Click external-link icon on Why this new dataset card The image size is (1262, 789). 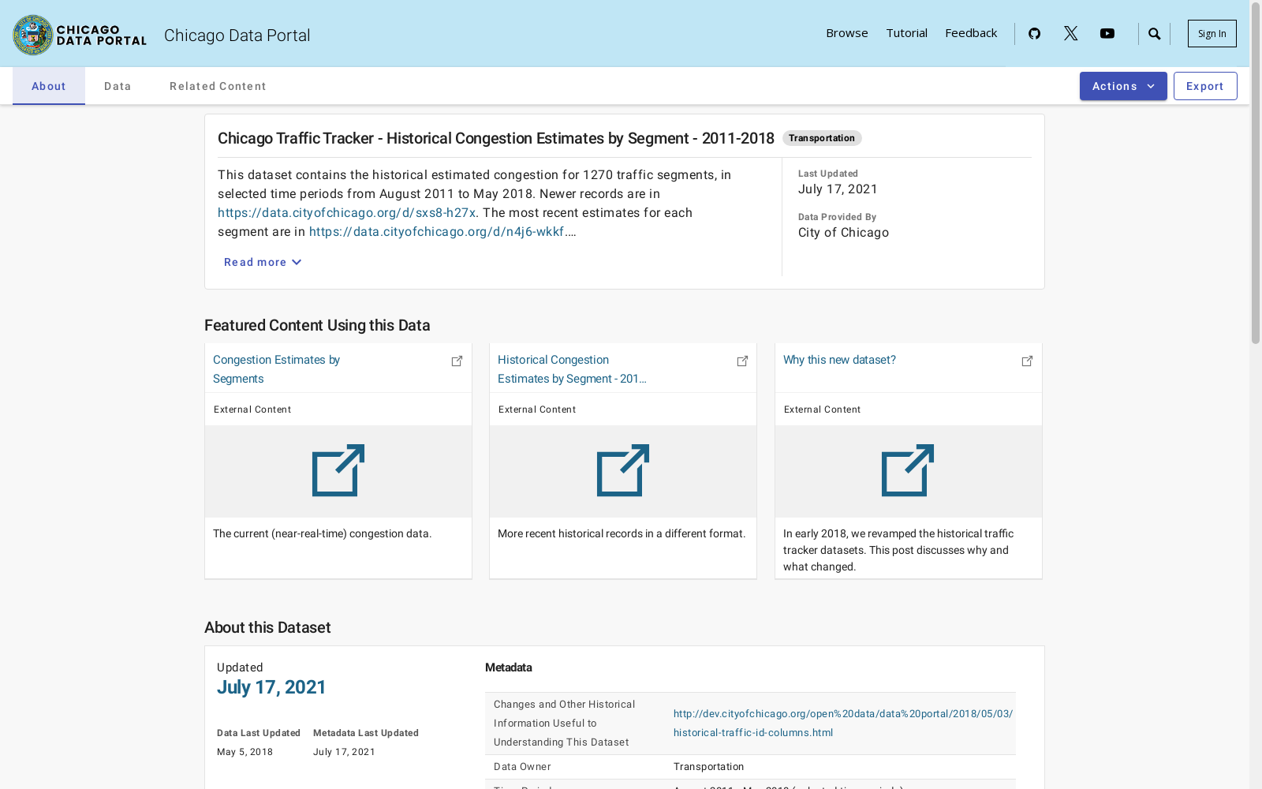[1027, 361]
